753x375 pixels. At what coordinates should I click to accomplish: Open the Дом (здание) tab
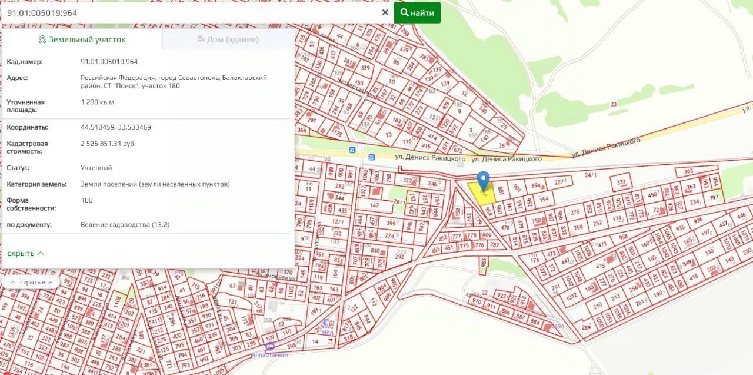[x=228, y=39]
